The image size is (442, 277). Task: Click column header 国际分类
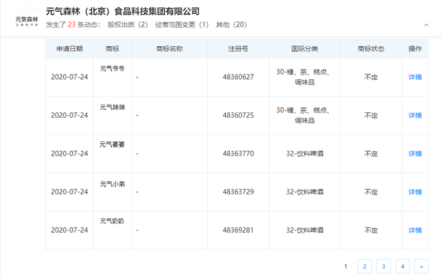tap(305, 49)
